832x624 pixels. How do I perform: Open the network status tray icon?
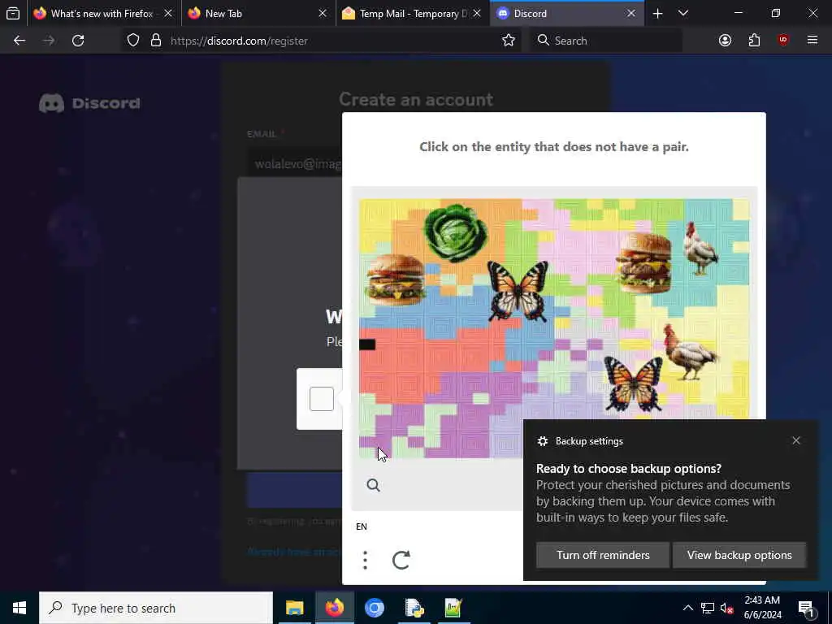tap(708, 608)
